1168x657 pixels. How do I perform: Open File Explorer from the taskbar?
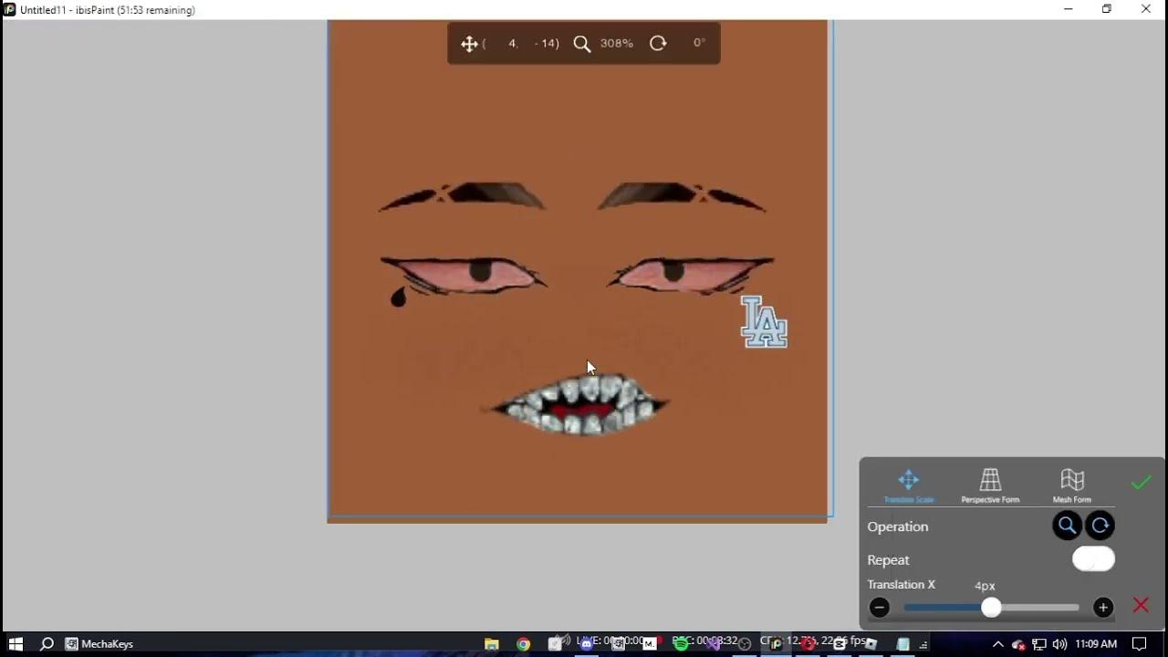tap(491, 643)
